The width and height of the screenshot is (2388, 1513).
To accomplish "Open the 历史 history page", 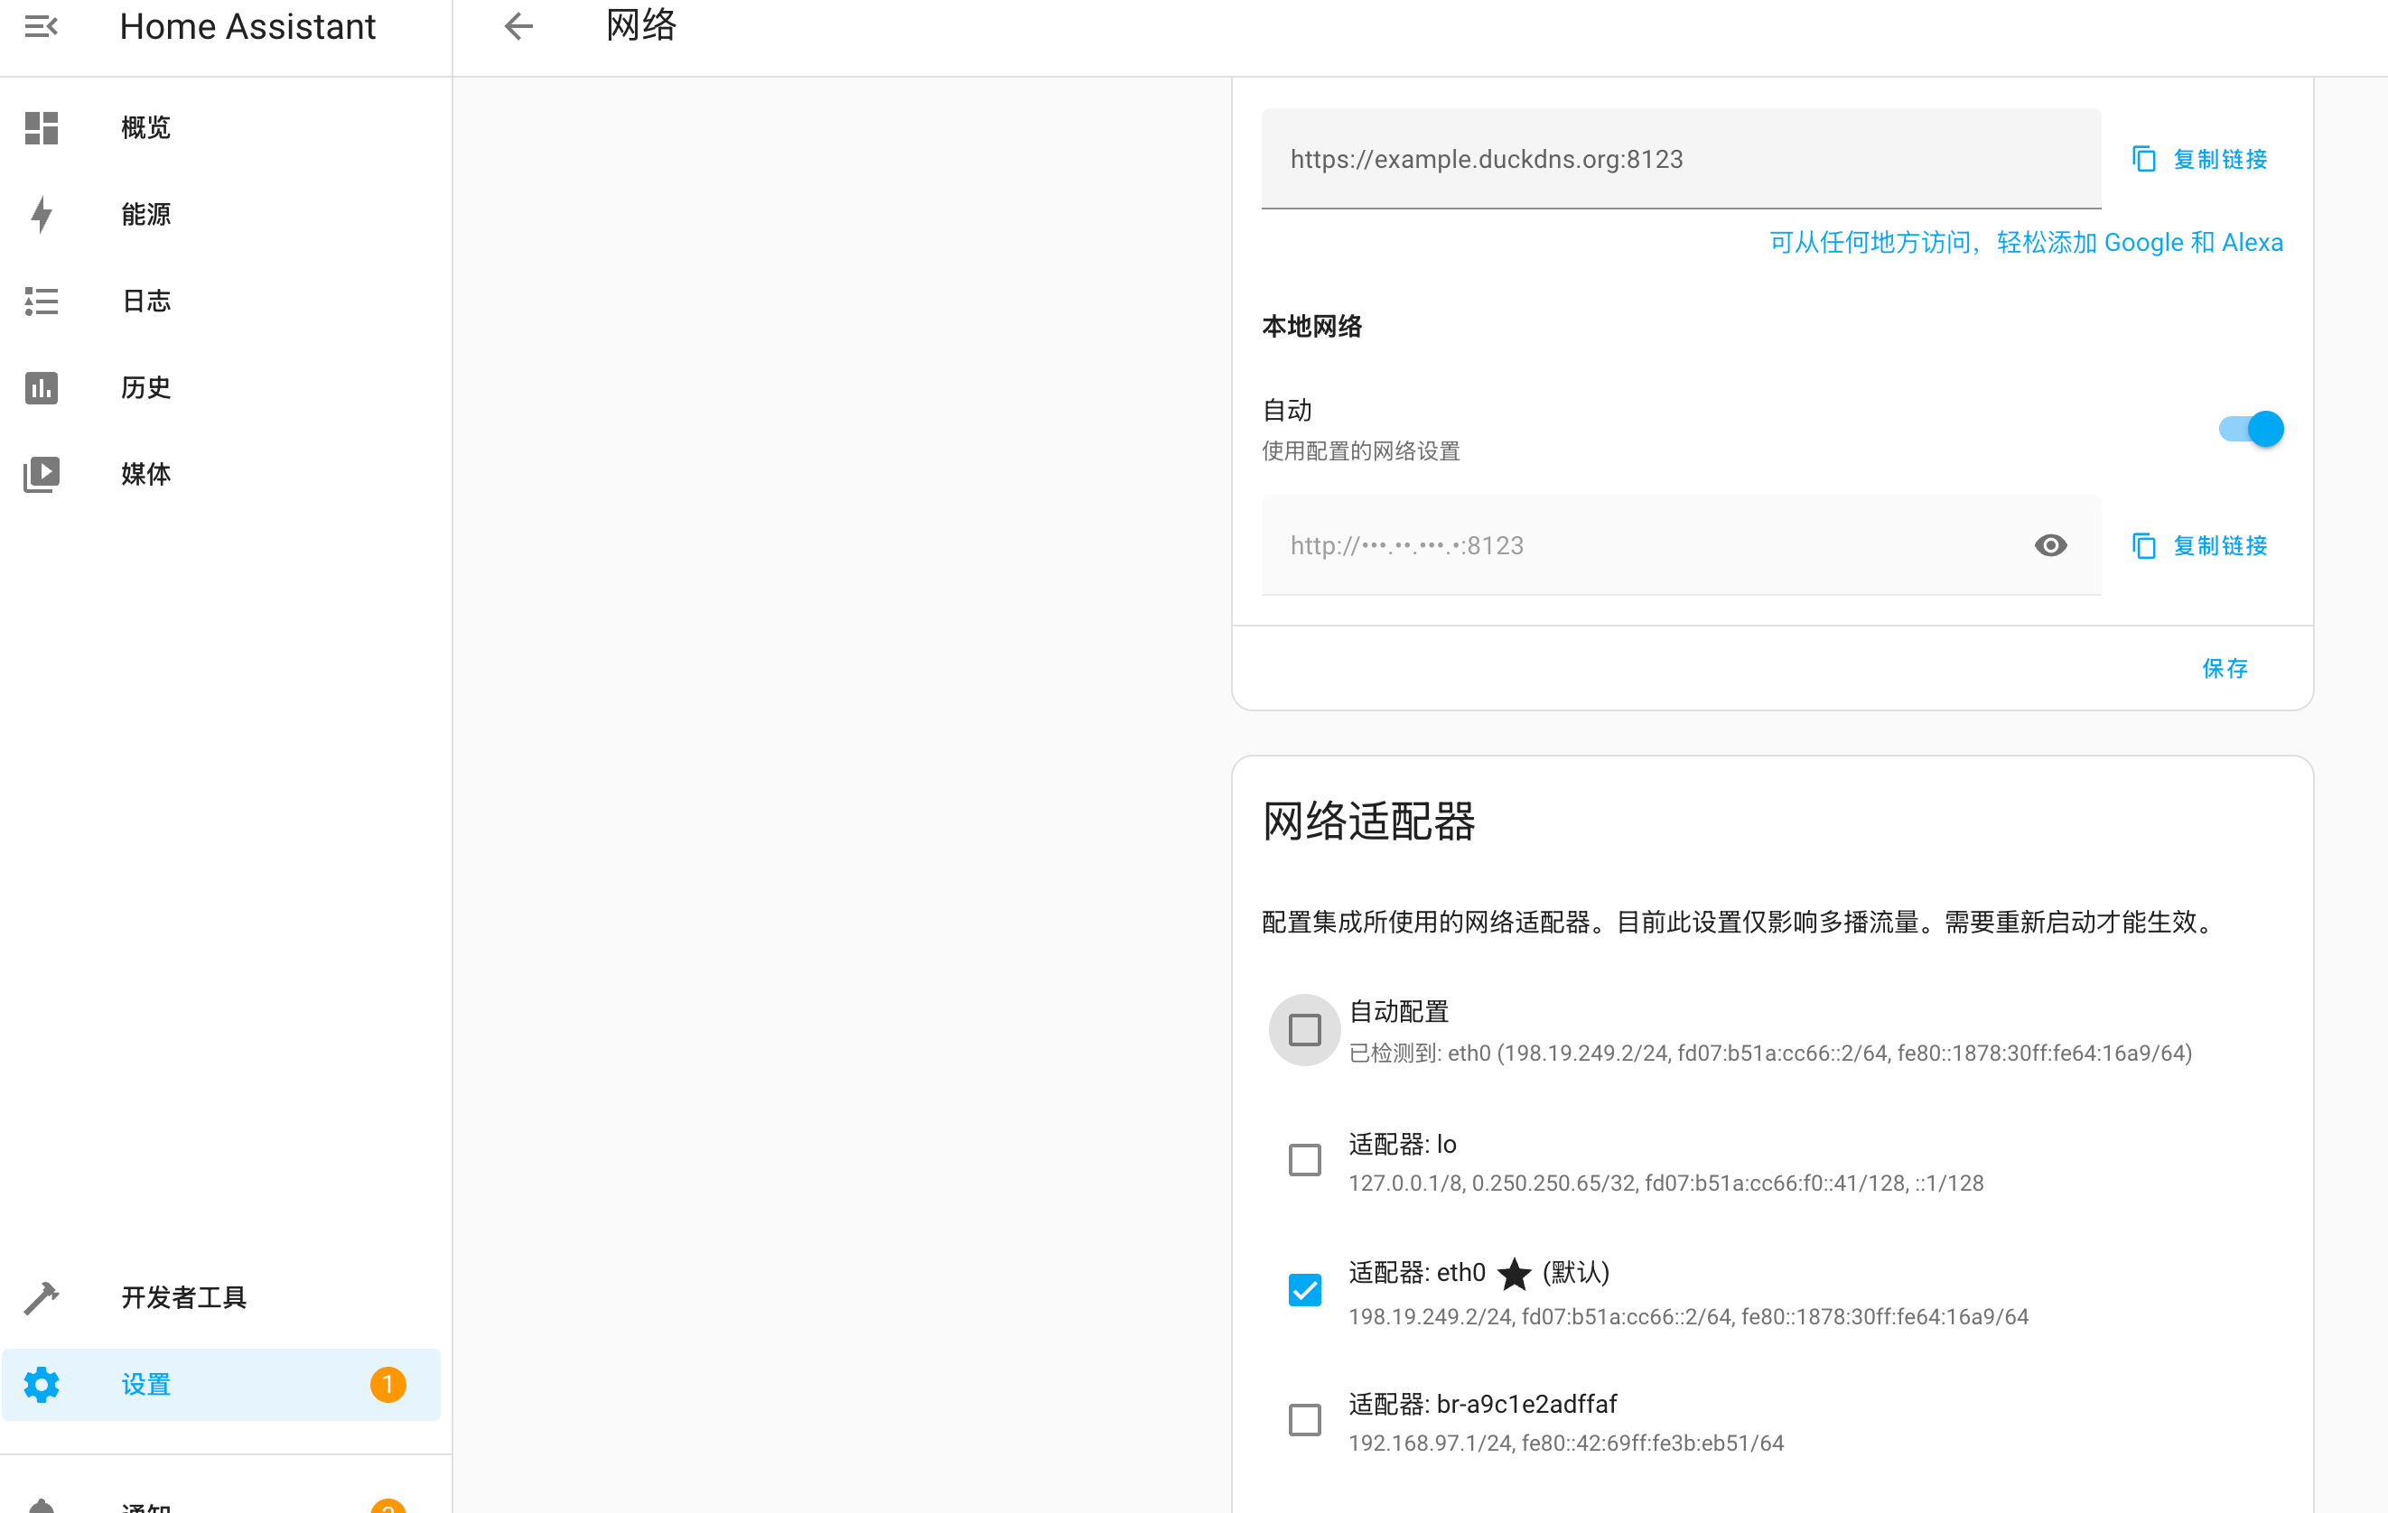I will click(x=145, y=387).
